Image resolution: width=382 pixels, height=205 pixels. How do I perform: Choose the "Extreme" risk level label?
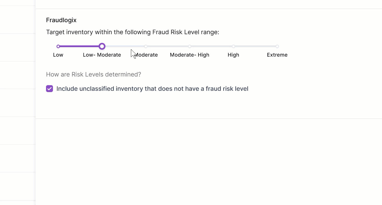[277, 55]
